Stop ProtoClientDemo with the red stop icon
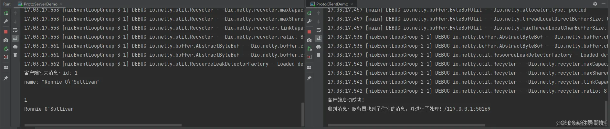Image resolution: width=610 pixels, height=129 pixels. (x=309, y=32)
